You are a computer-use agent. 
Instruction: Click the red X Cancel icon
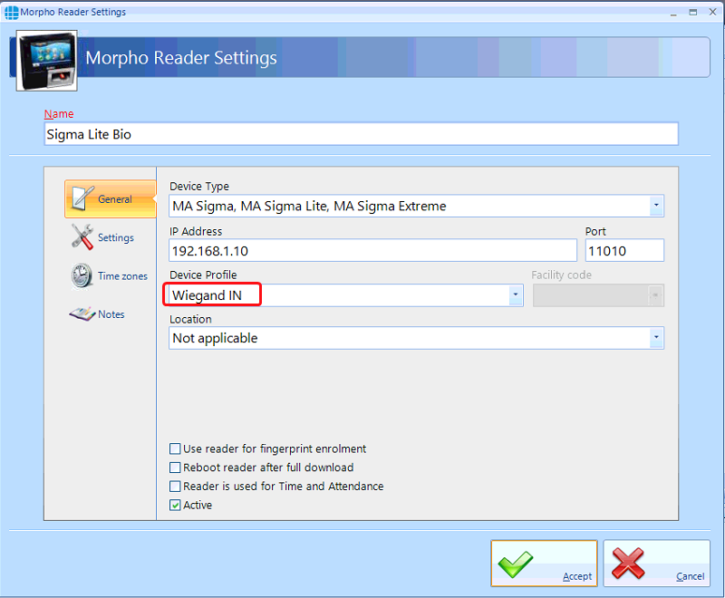(x=627, y=564)
